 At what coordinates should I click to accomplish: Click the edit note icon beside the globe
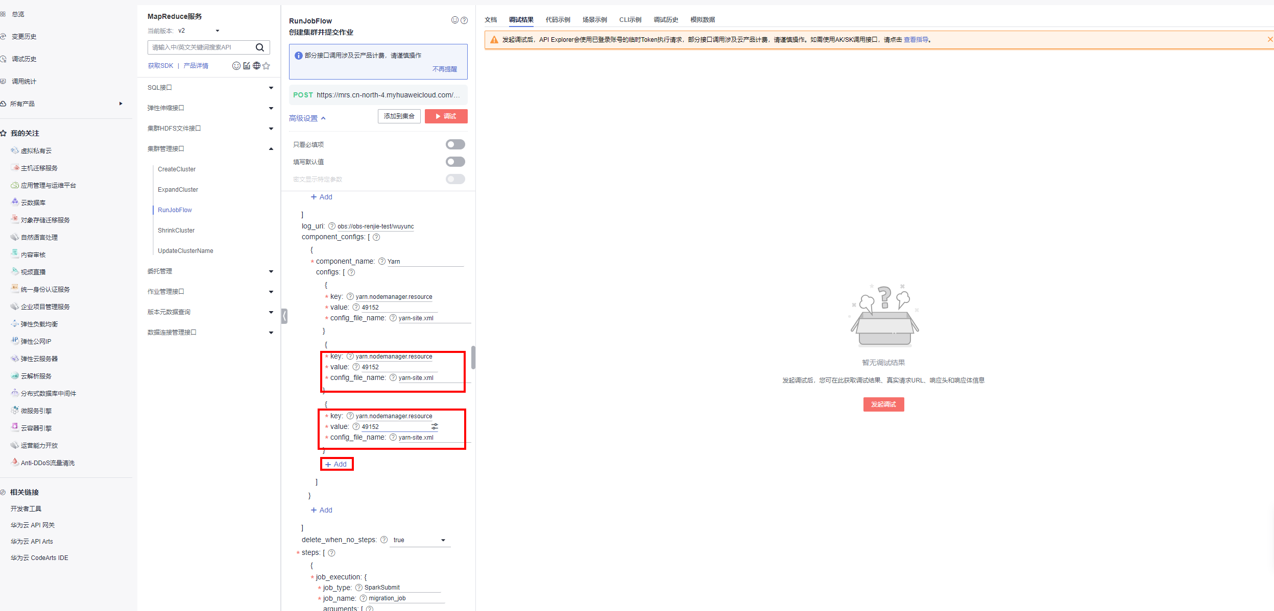[247, 66]
